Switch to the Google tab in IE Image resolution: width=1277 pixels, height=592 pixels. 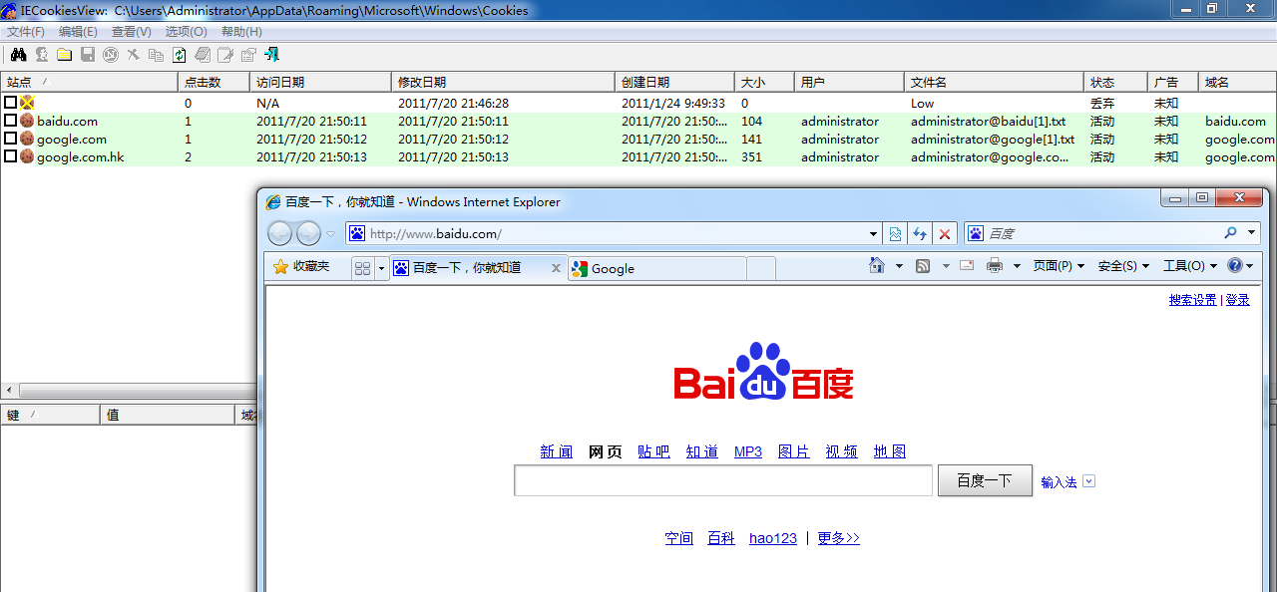[656, 268]
